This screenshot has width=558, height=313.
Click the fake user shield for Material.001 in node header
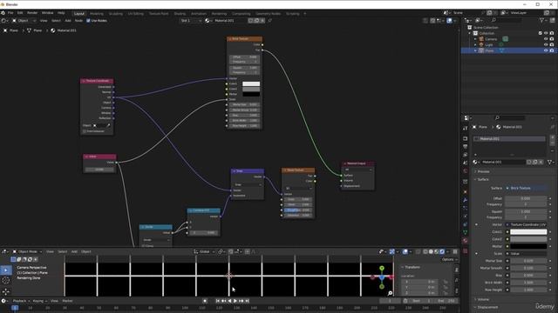(250, 21)
